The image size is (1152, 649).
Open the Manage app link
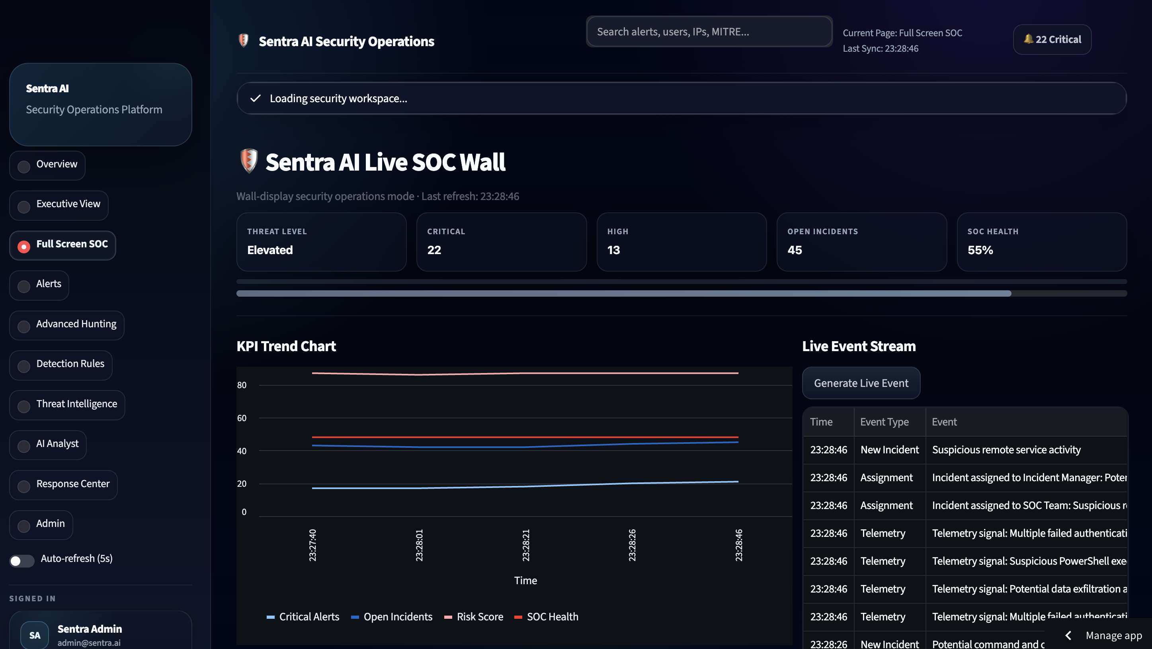[x=1113, y=635]
